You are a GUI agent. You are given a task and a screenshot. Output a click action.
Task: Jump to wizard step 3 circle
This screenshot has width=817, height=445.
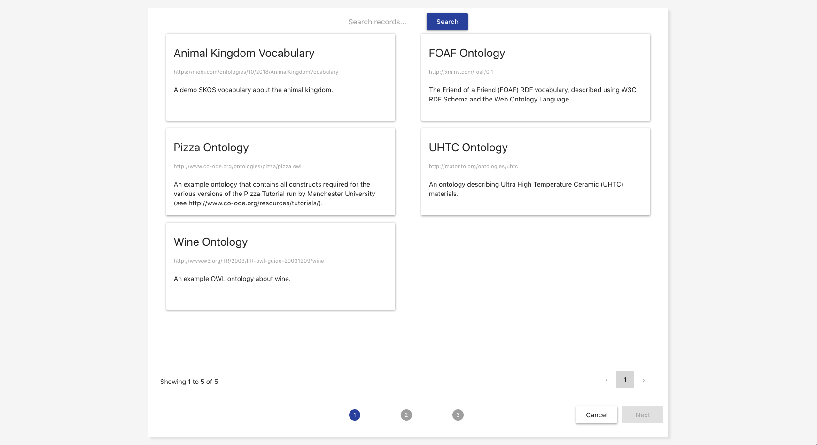pyautogui.click(x=458, y=415)
